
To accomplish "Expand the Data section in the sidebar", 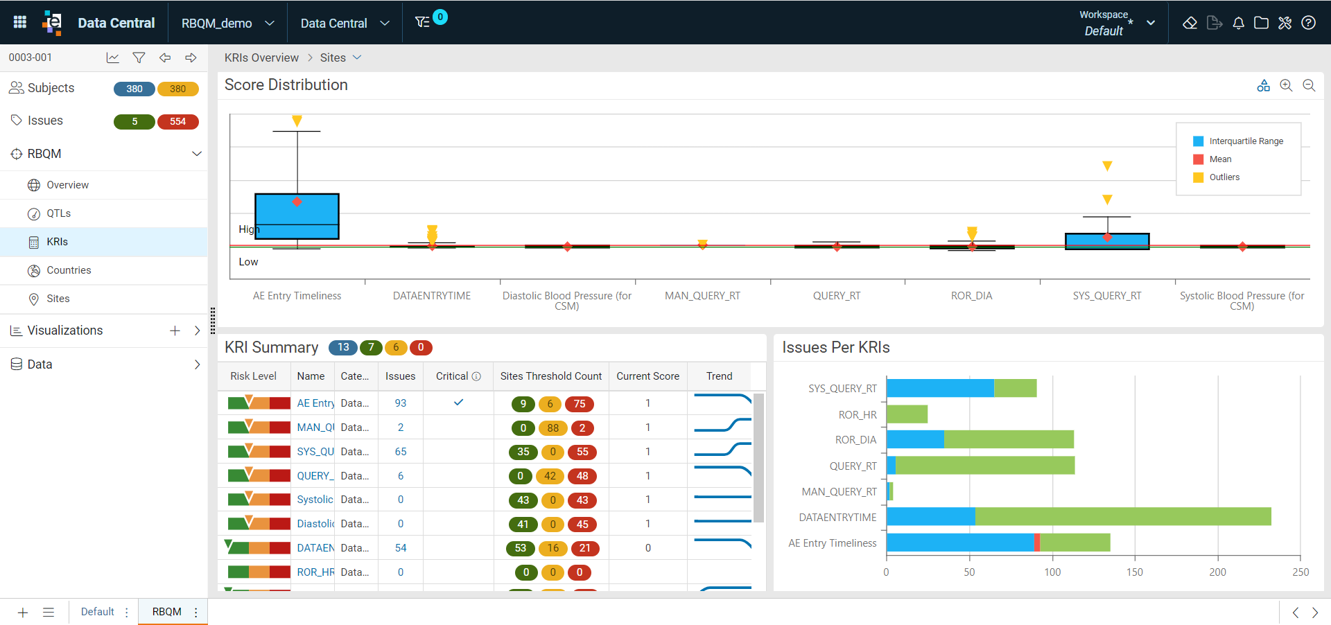I will pyautogui.click(x=197, y=364).
